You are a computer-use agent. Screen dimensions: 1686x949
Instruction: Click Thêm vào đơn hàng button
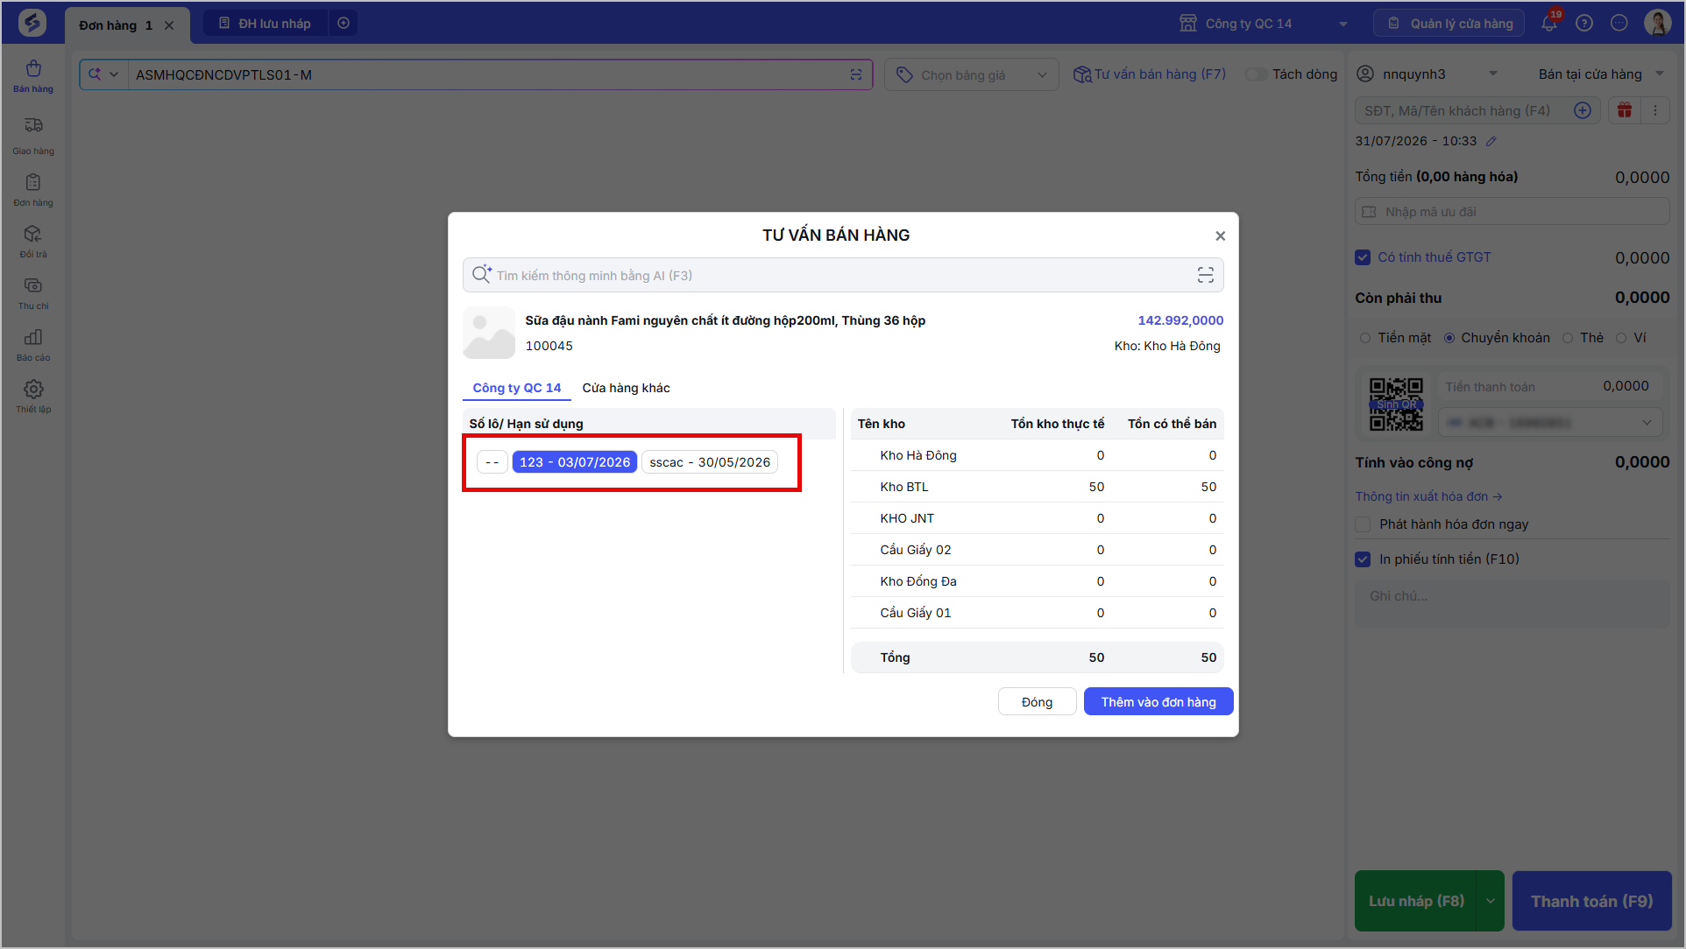pyautogui.click(x=1158, y=702)
